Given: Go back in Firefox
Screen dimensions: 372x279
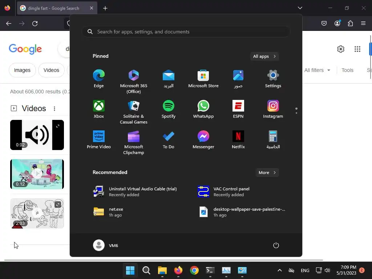Looking at the screenshot, I should tap(9, 23).
